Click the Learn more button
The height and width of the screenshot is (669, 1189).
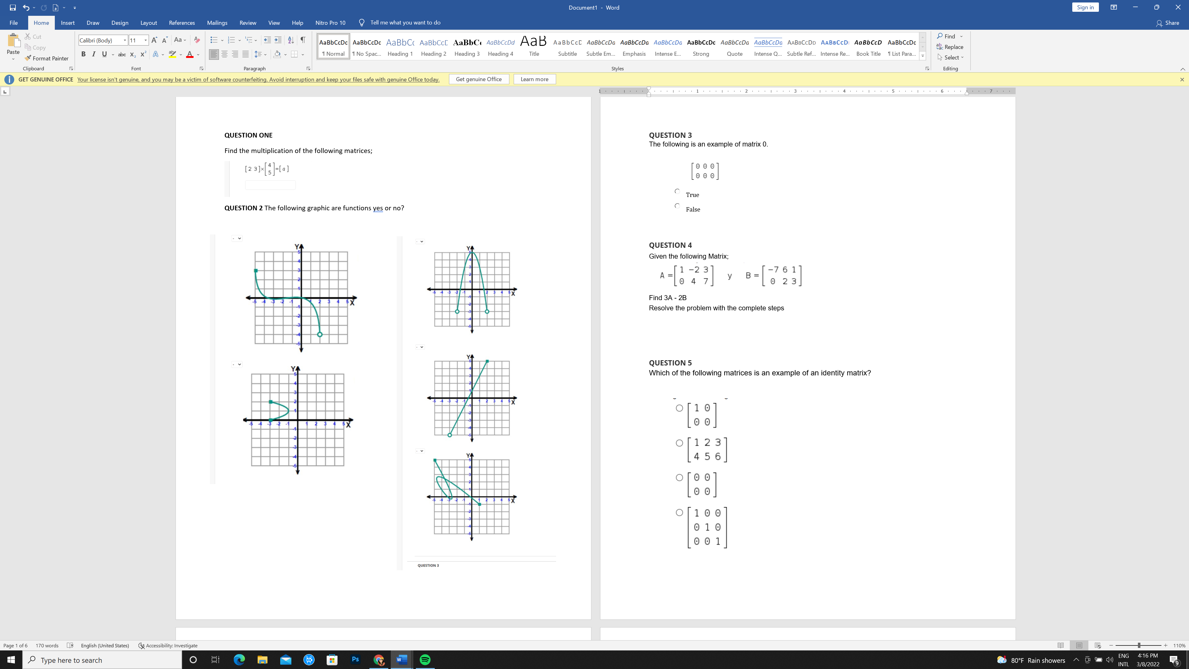click(x=534, y=79)
